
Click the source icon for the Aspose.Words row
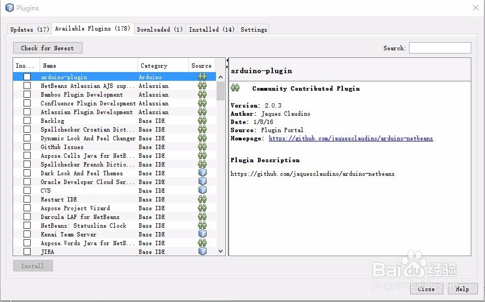[x=202, y=242]
